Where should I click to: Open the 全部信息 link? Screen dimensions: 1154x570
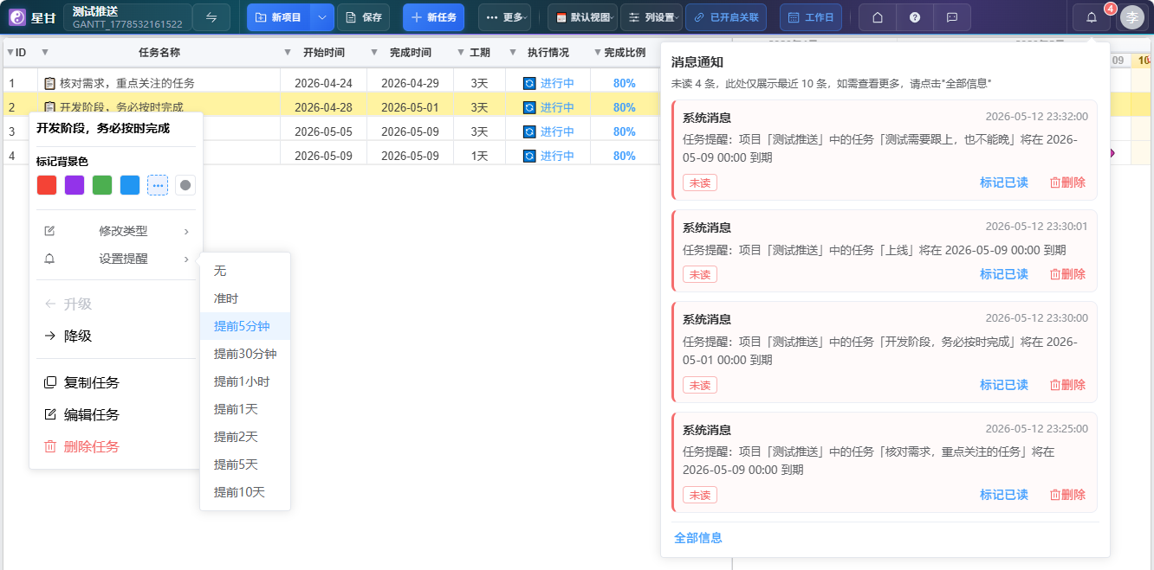[698, 538]
